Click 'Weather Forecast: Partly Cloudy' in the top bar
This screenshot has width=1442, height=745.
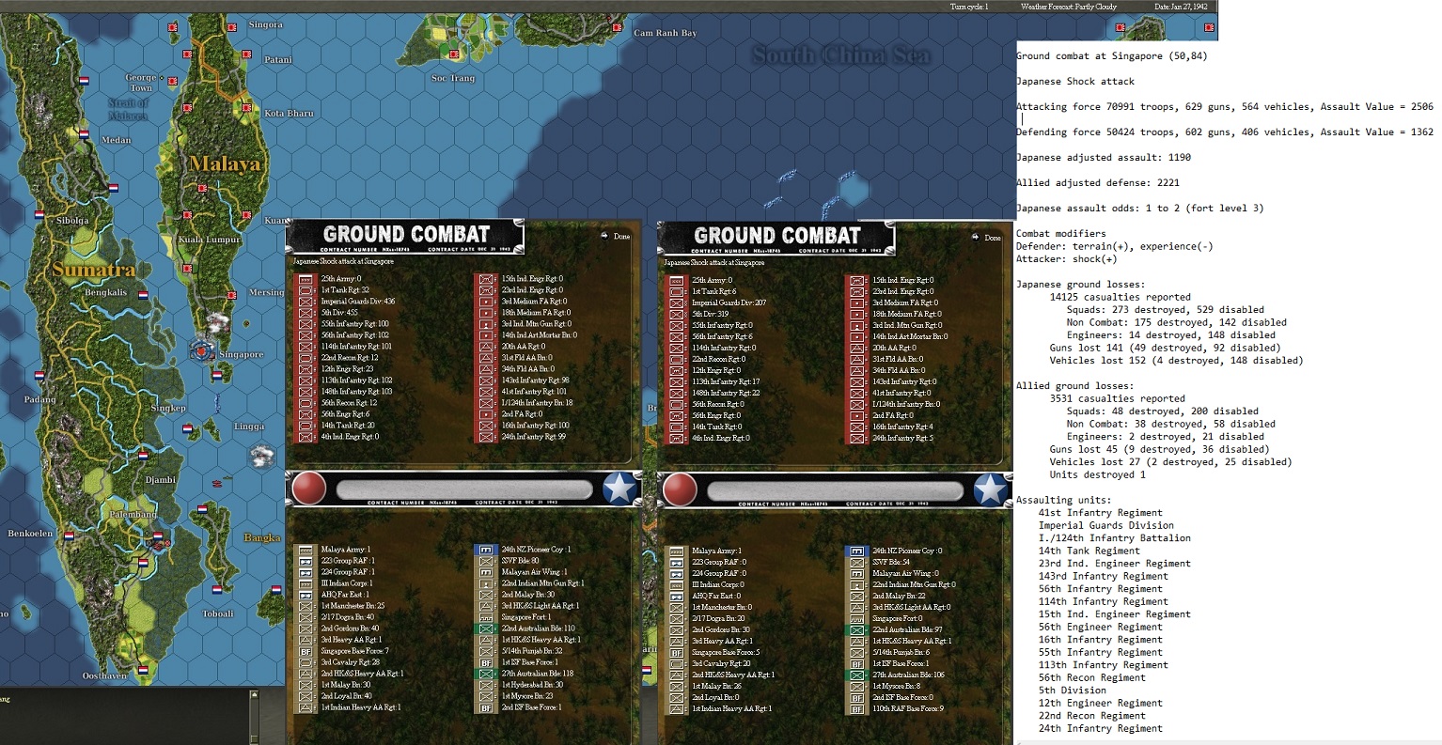point(1069,7)
